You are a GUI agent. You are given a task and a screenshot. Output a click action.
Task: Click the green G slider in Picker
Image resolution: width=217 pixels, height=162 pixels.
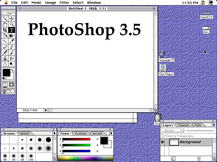pyautogui.click(x=76, y=145)
